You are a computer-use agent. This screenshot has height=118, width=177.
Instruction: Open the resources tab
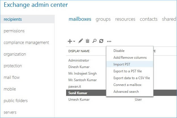point(125,19)
